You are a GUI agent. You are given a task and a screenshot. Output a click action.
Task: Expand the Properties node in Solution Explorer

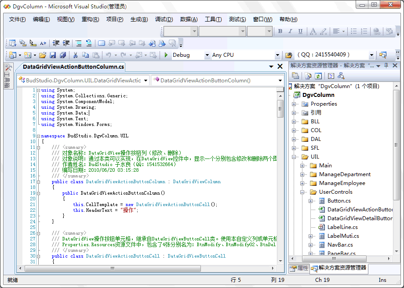click(x=294, y=104)
